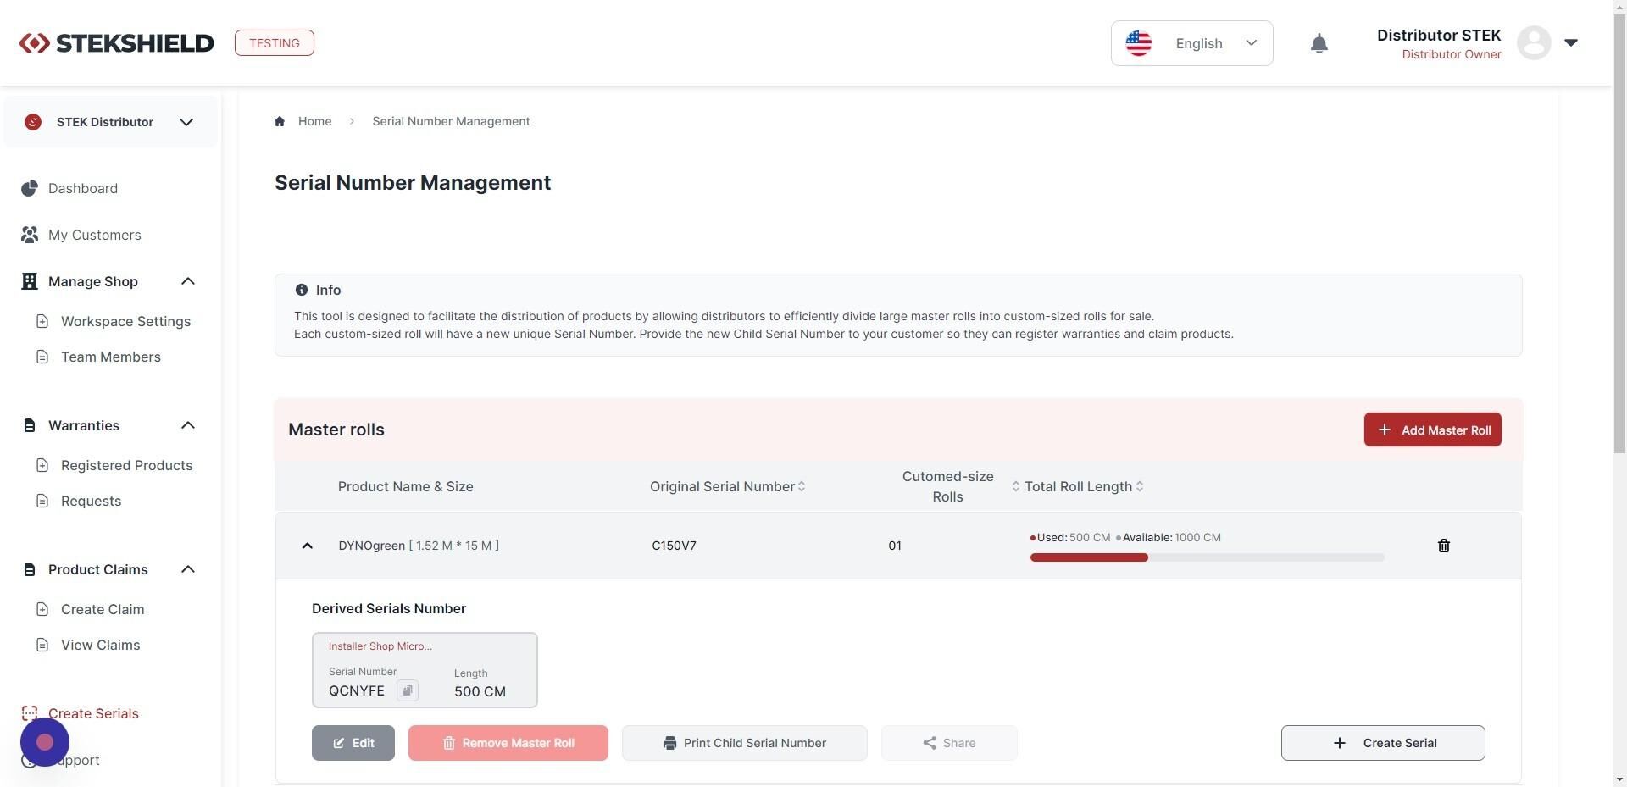This screenshot has height=787, width=1627.
Task: Open the English language dropdown
Action: click(1191, 43)
